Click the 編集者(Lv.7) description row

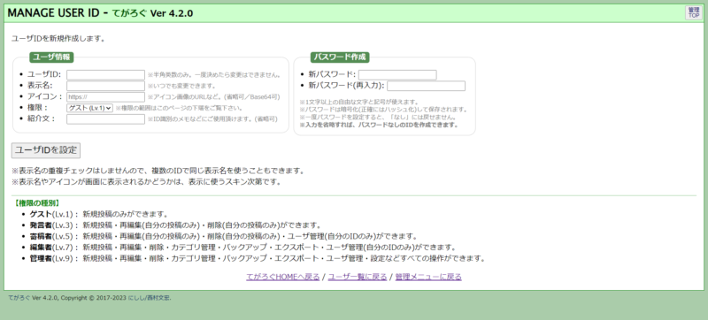coord(242,248)
